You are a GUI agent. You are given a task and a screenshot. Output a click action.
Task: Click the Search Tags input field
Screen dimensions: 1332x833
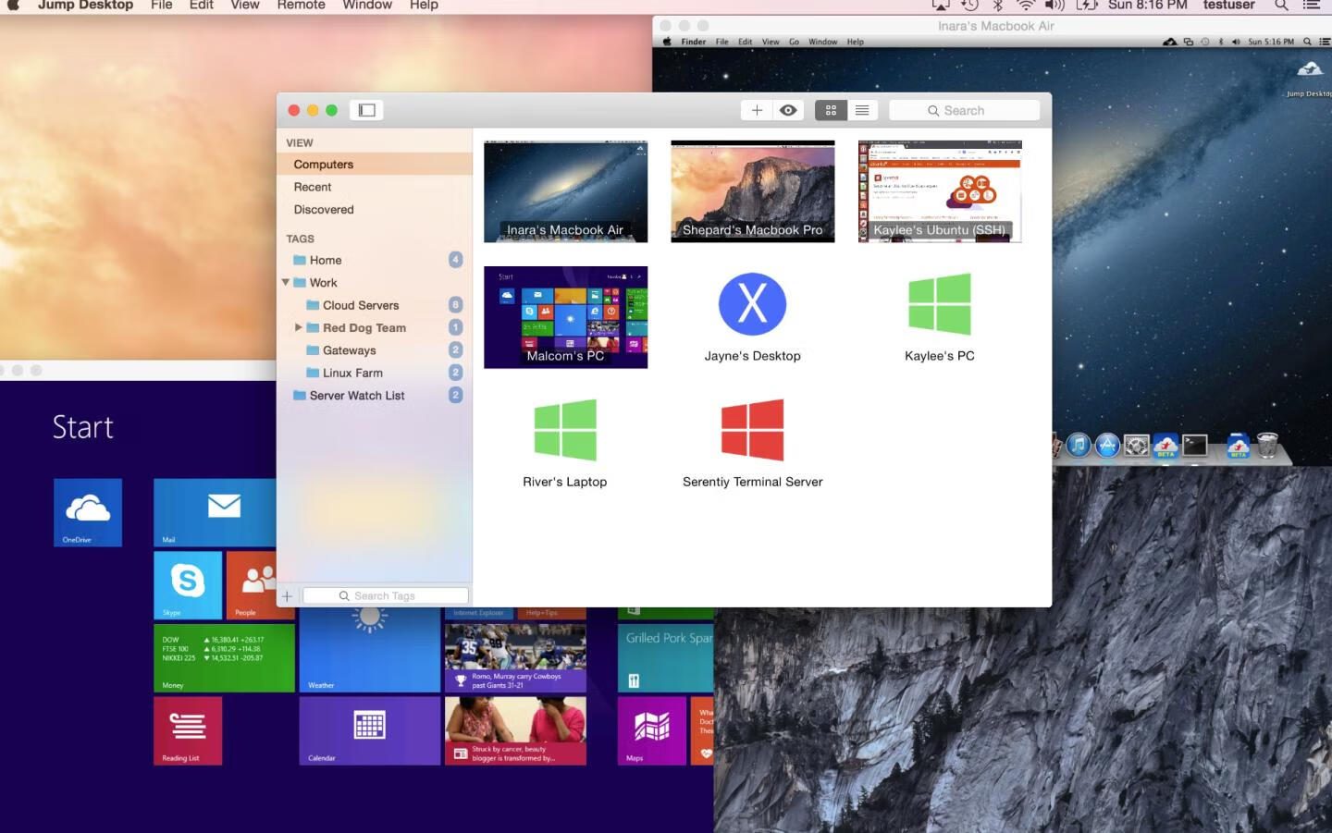pyautogui.click(x=386, y=596)
